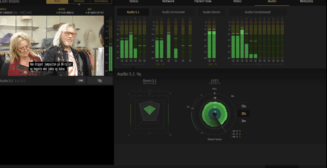
Task: Set loudness history to 3m
Action: pyautogui.click(x=243, y=121)
